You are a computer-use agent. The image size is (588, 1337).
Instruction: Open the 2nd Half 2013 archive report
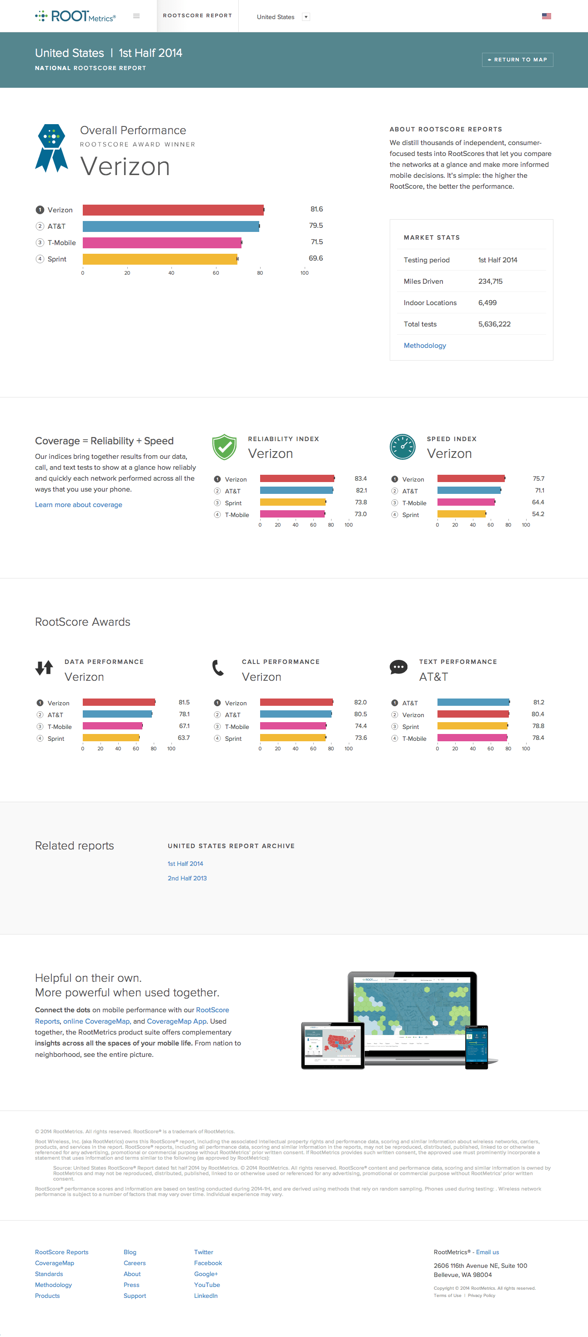(x=187, y=878)
